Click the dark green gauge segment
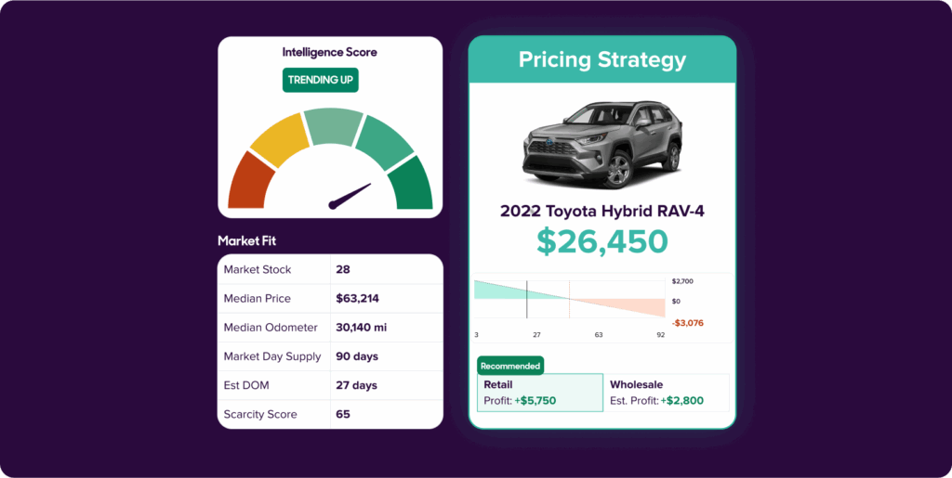952x478 pixels. pos(410,183)
